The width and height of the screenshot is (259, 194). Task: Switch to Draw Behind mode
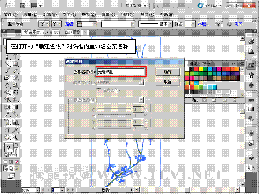point(11,168)
